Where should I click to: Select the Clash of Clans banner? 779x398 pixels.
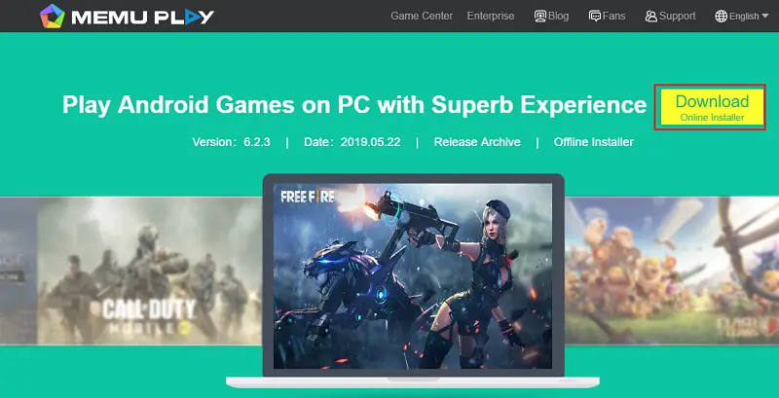click(x=672, y=271)
